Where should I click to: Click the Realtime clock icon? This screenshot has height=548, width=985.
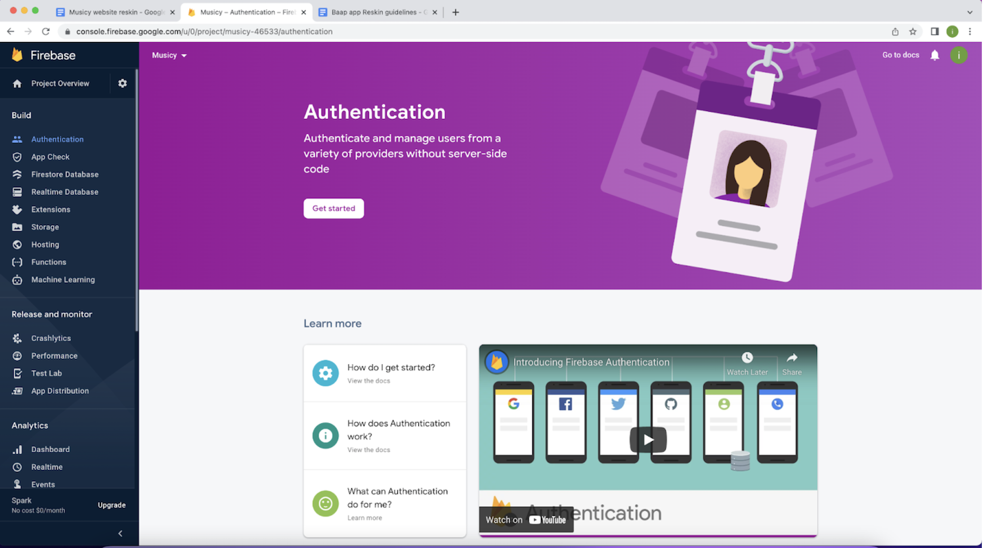pyautogui.click(x=17, y=467)
